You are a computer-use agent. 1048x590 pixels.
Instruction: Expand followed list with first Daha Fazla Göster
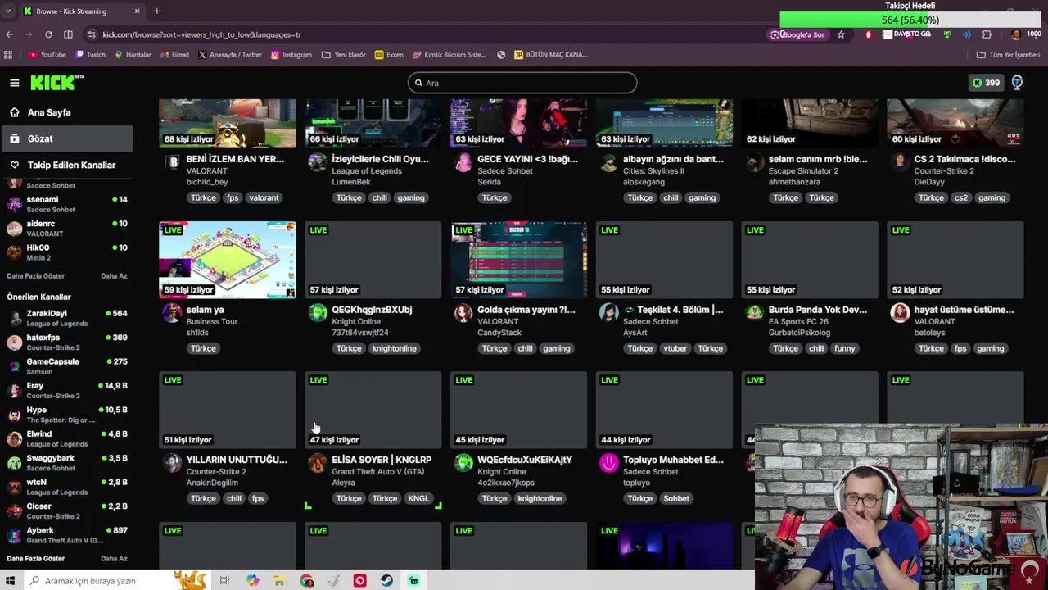[x=35, y=276]
